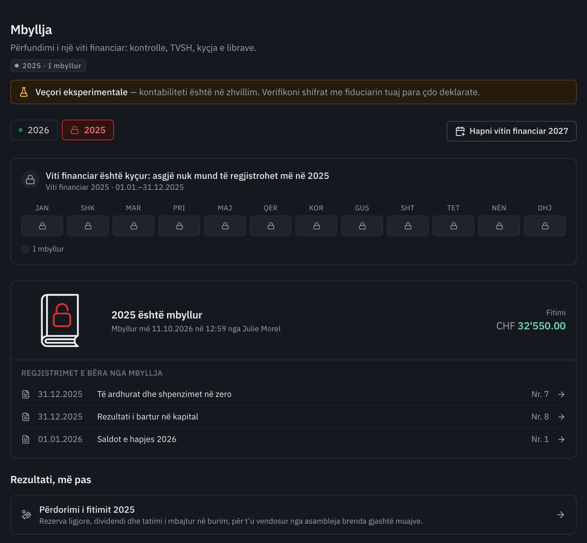Click the flask icon in experimental banner
587x543 pixels.
[24, 92]
